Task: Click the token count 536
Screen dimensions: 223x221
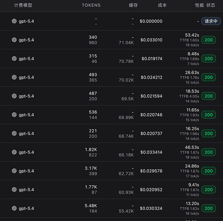Action: [x=93, y=112]
